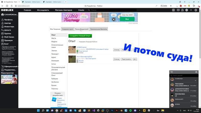This screenshot has width=201, height=113.
Task: Select Модели in creations list
Action: click(54, 42)
